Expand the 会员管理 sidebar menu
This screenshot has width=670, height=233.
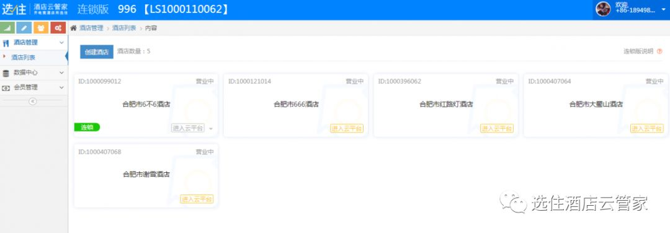33,87
